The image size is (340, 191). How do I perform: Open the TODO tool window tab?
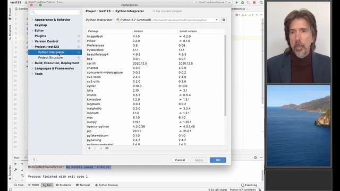click(x=33, y=185)
